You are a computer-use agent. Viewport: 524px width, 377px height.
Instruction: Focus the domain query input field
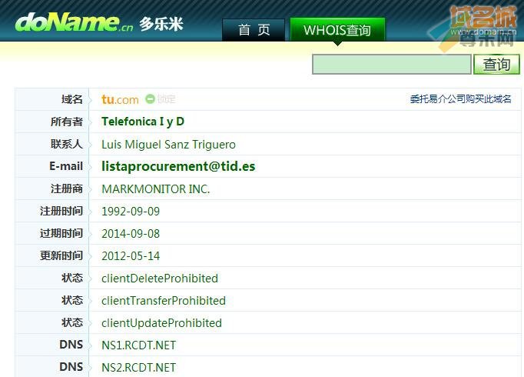tap(392, 64)
